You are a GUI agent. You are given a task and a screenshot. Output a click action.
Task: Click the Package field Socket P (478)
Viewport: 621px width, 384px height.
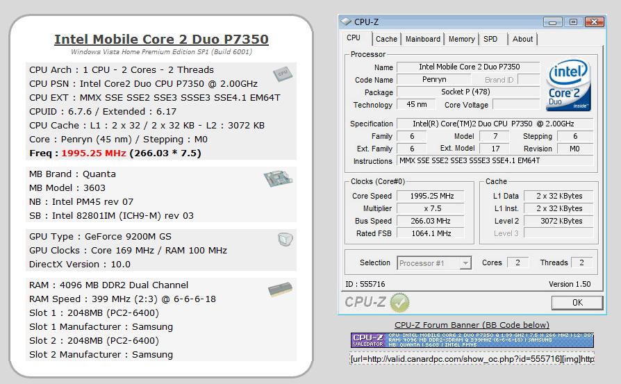coord(468,92)
